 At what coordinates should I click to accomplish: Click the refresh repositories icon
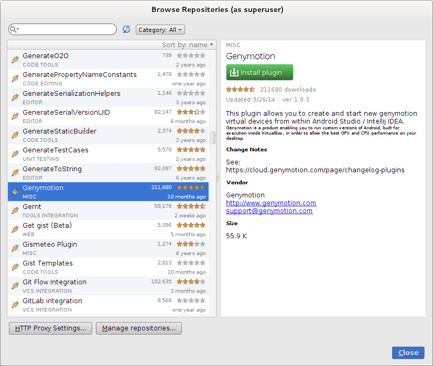point(126,29)
